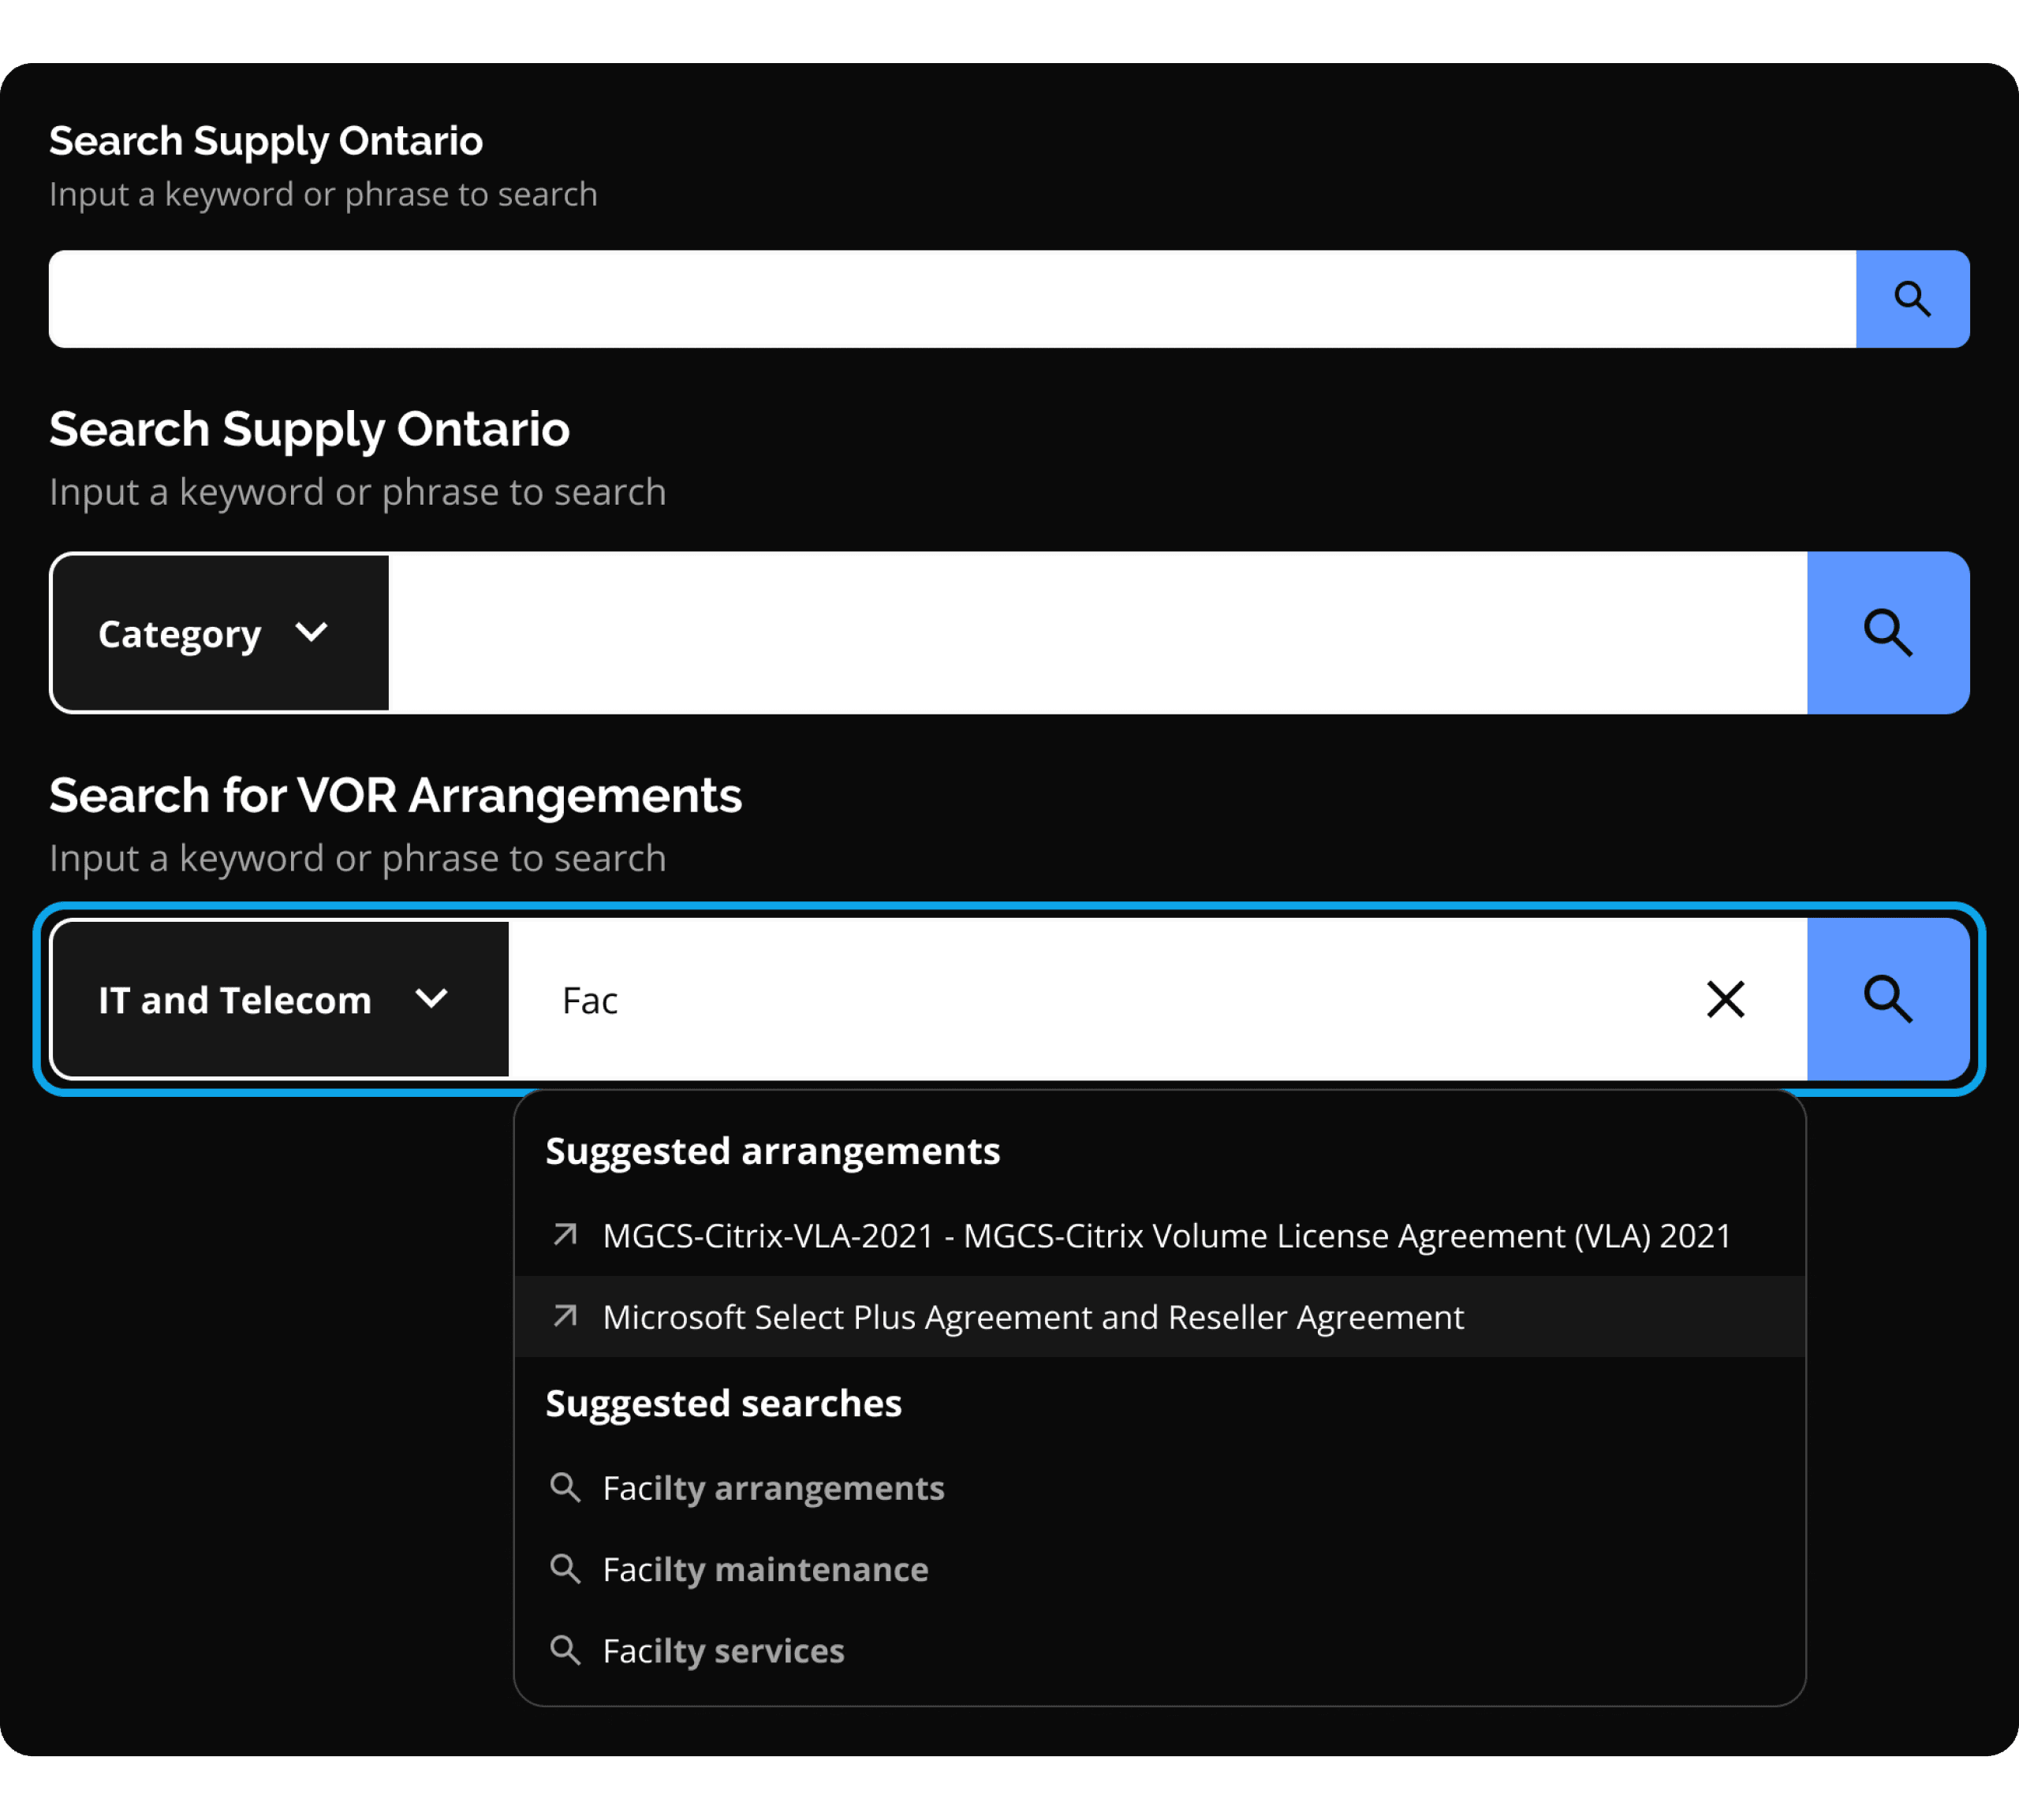This screenshot has height=1820, width=2019.
Task: Click chevron arrow beside Category label
Action: 312,632
